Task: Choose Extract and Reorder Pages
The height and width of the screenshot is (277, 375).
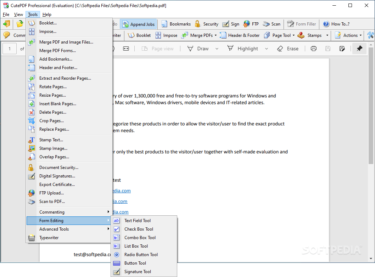Action: (x=69, y=78)
